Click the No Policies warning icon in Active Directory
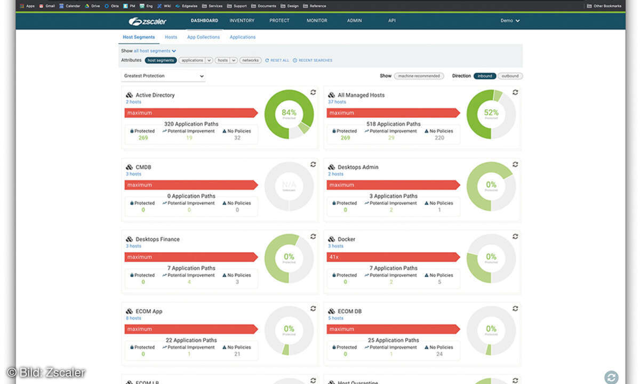The height and width of the screenshot is (384, 640). (x=224, y=131)
